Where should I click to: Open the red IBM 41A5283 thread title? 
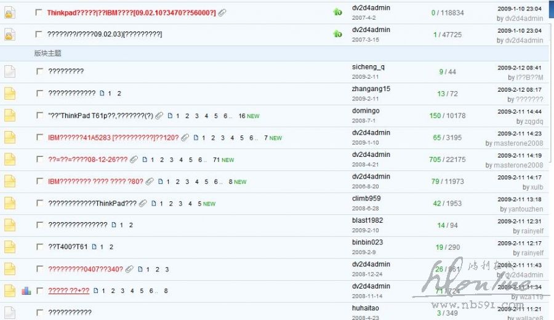[x=113, y=138]
